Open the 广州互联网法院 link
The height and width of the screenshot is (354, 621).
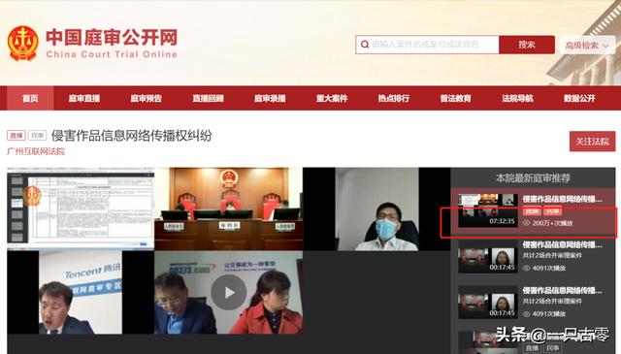[x=36, y=151]
